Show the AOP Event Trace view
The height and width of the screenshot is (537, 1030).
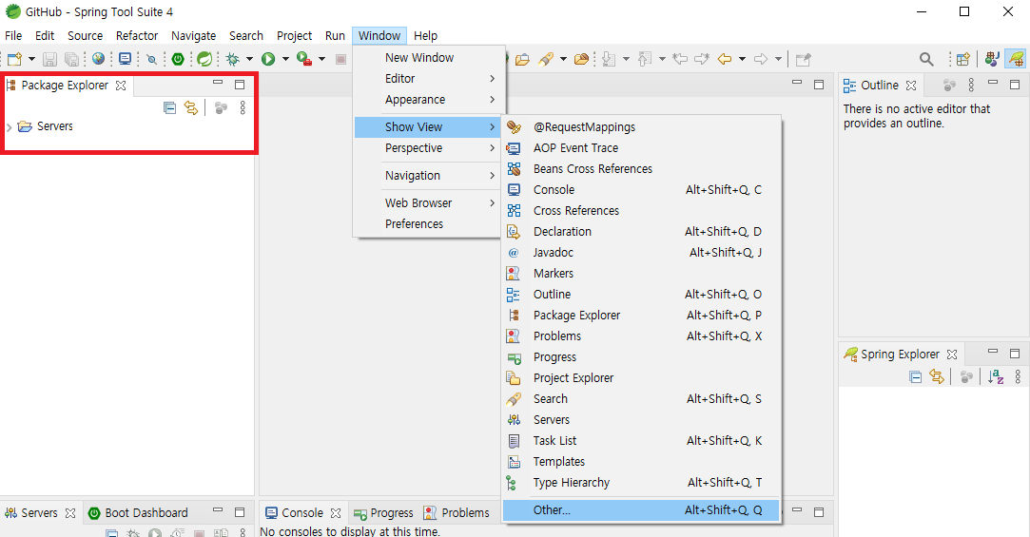click(642, 147)
